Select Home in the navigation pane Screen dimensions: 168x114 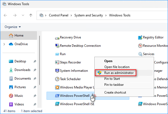(19, 35)
